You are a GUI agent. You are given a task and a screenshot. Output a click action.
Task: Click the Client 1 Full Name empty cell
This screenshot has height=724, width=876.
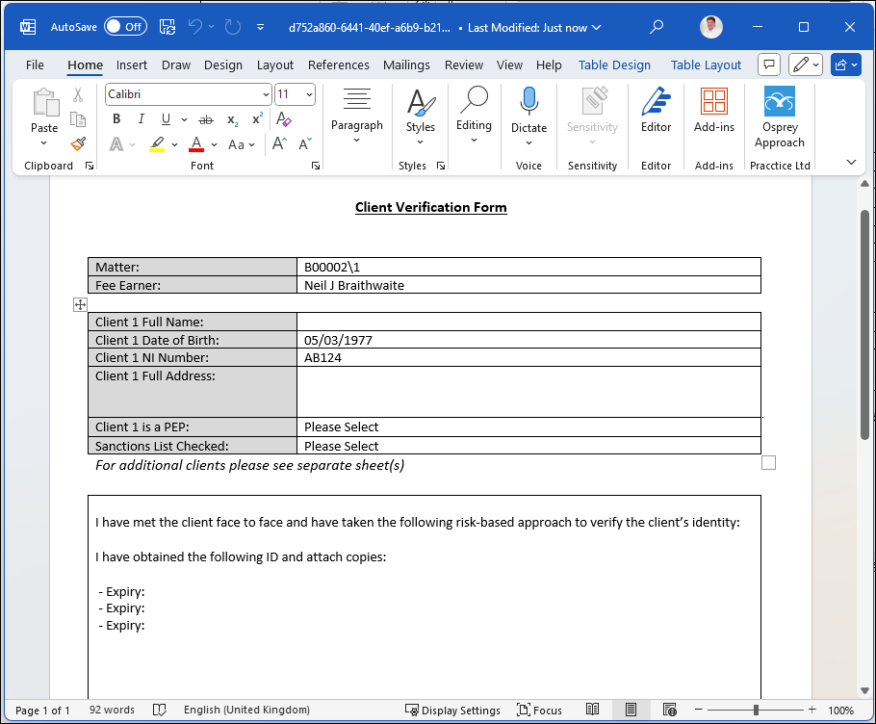pos(528,322)
